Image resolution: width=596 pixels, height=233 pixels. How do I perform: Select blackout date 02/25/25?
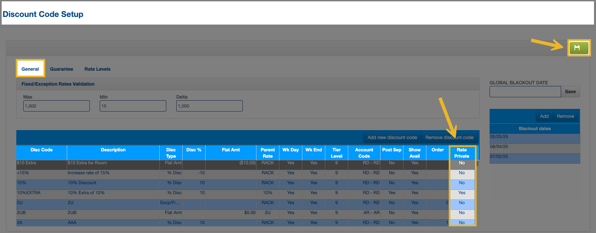534,137
